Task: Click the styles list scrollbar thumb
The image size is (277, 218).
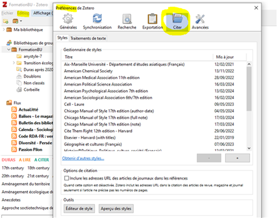Action: point(249,89)
